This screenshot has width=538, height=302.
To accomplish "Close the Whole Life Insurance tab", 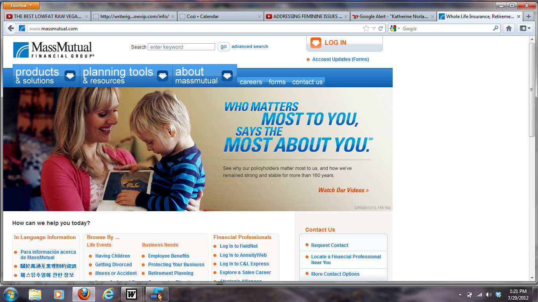I will [x=519, y=17].
